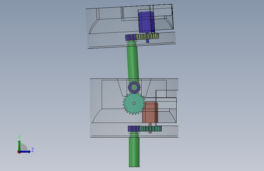Pick the purple pinion beside the yellow gear

(x=131, y=37)
